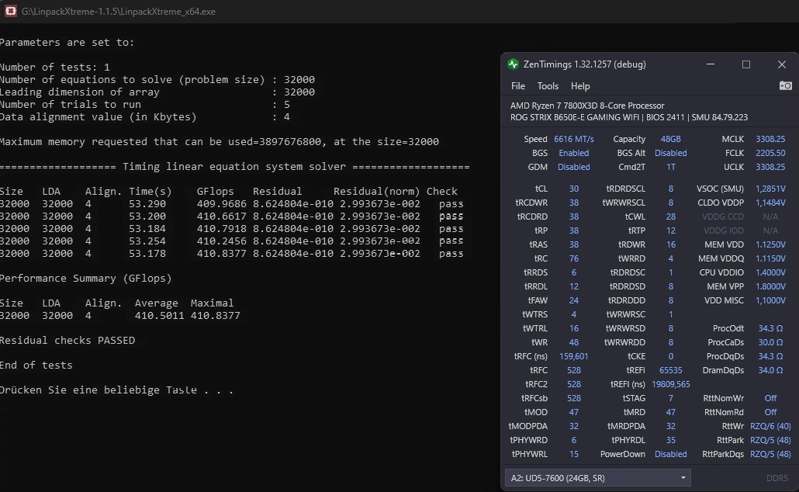
Task: Minimize the ZenTimings window
Action: [711, 64]
